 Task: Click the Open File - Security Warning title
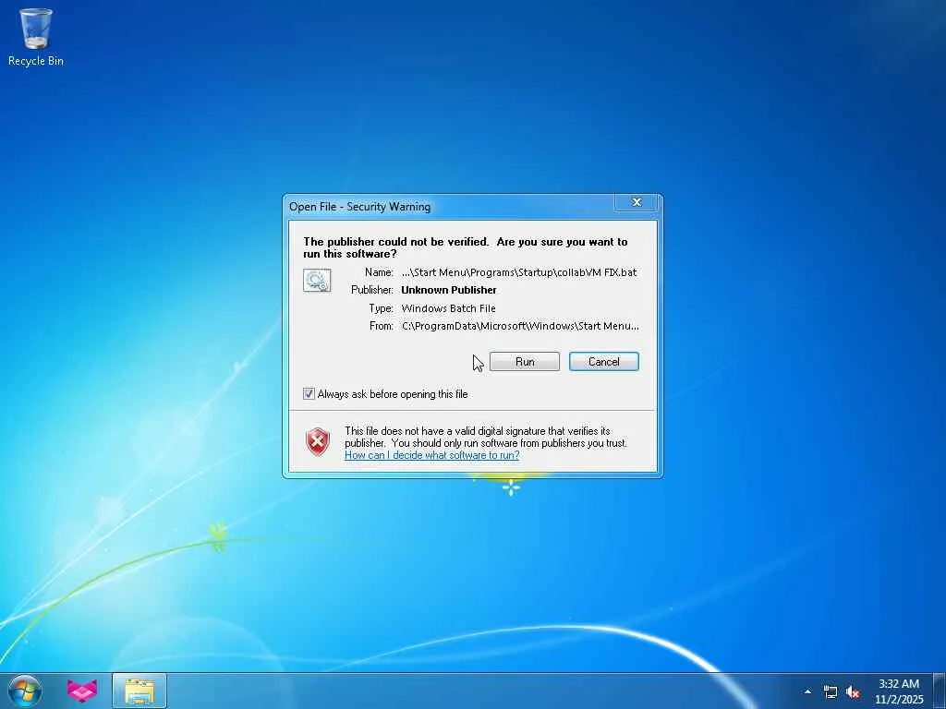tap(359, 207)
